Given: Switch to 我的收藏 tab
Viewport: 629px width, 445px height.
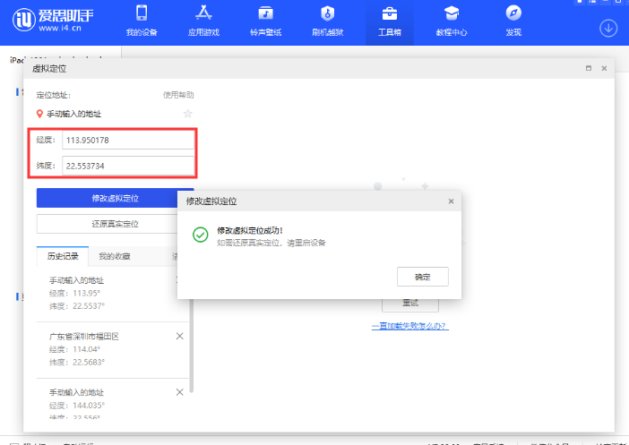Looking at the screenshot, I should coord(115,256).
